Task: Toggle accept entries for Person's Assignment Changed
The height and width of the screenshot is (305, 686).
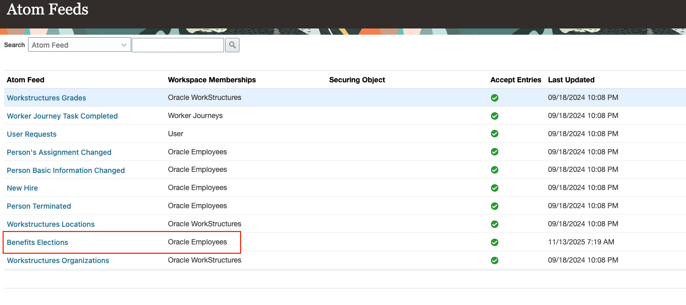Action: pyautogui.click(x=494, y=152)
